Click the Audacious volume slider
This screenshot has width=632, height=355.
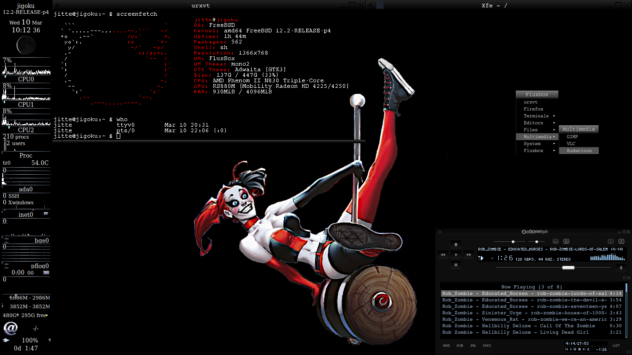click(x=509, y=241)
